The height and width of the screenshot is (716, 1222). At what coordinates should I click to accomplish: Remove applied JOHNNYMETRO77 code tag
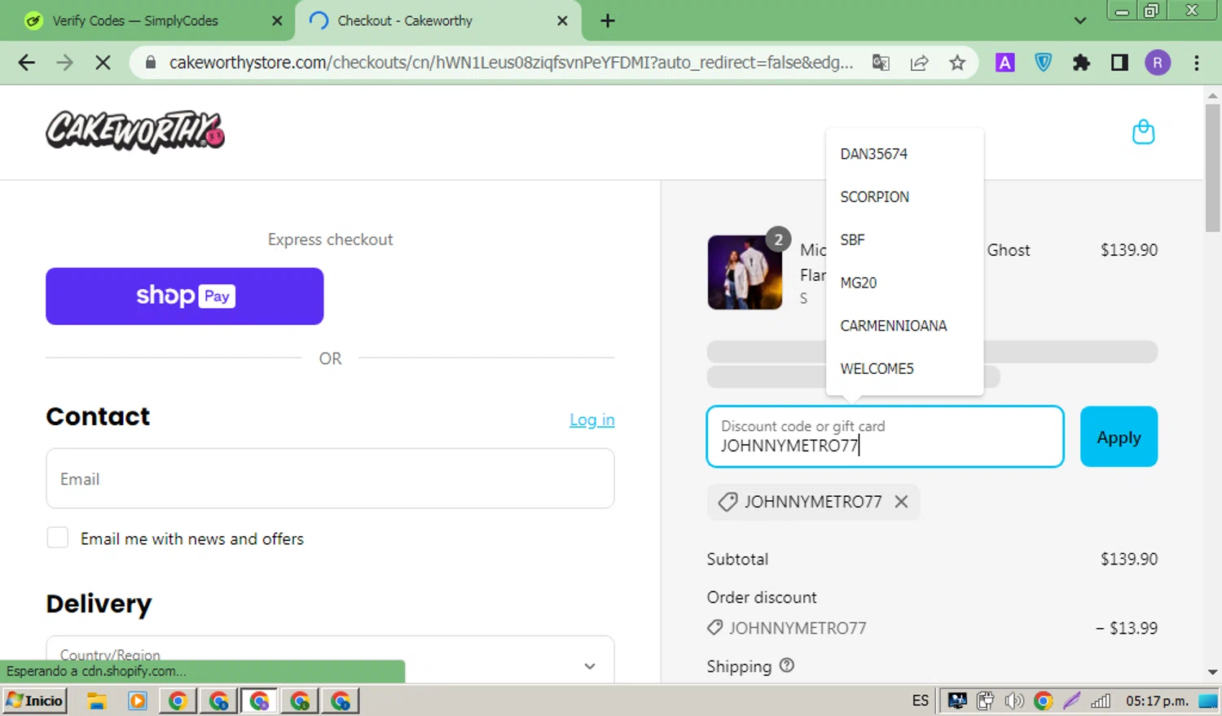(901, 502)
